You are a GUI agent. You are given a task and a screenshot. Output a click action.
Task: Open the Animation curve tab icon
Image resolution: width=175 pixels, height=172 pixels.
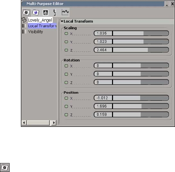tap(65, 12)
